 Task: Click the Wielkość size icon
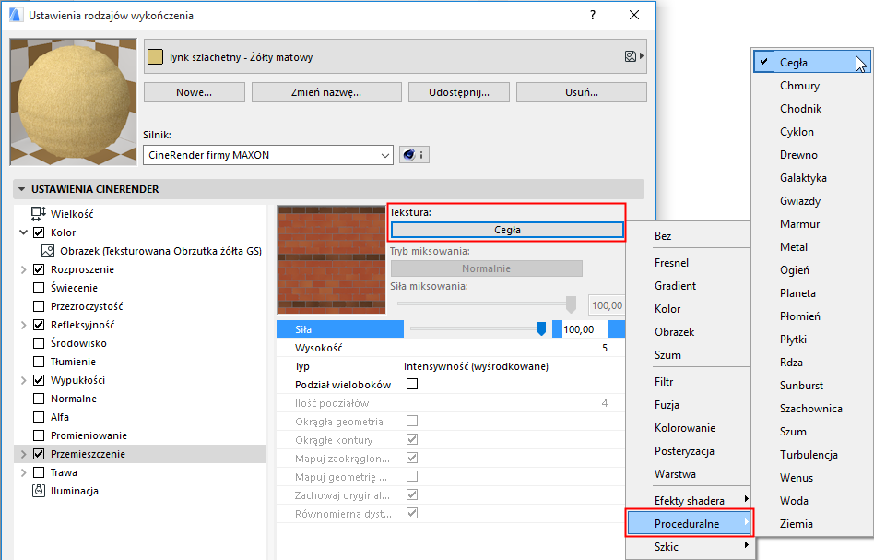coord(39,214)
